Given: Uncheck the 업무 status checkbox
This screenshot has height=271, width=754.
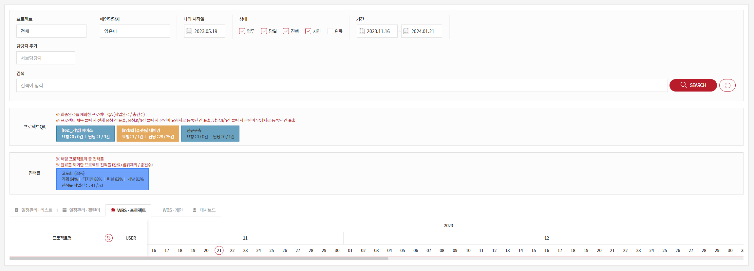Looking at the screenshot, I should point(242,31).
